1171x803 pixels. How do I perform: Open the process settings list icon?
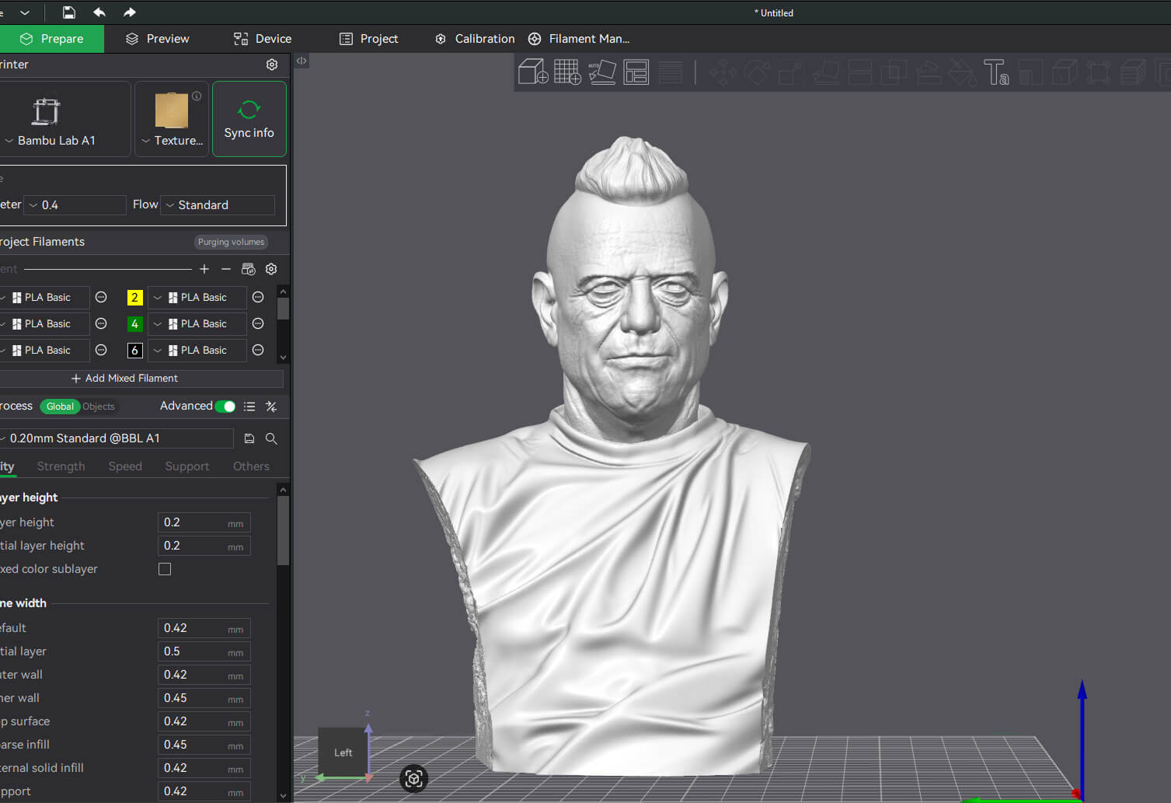pyautogui.click(x=249, y=407)
